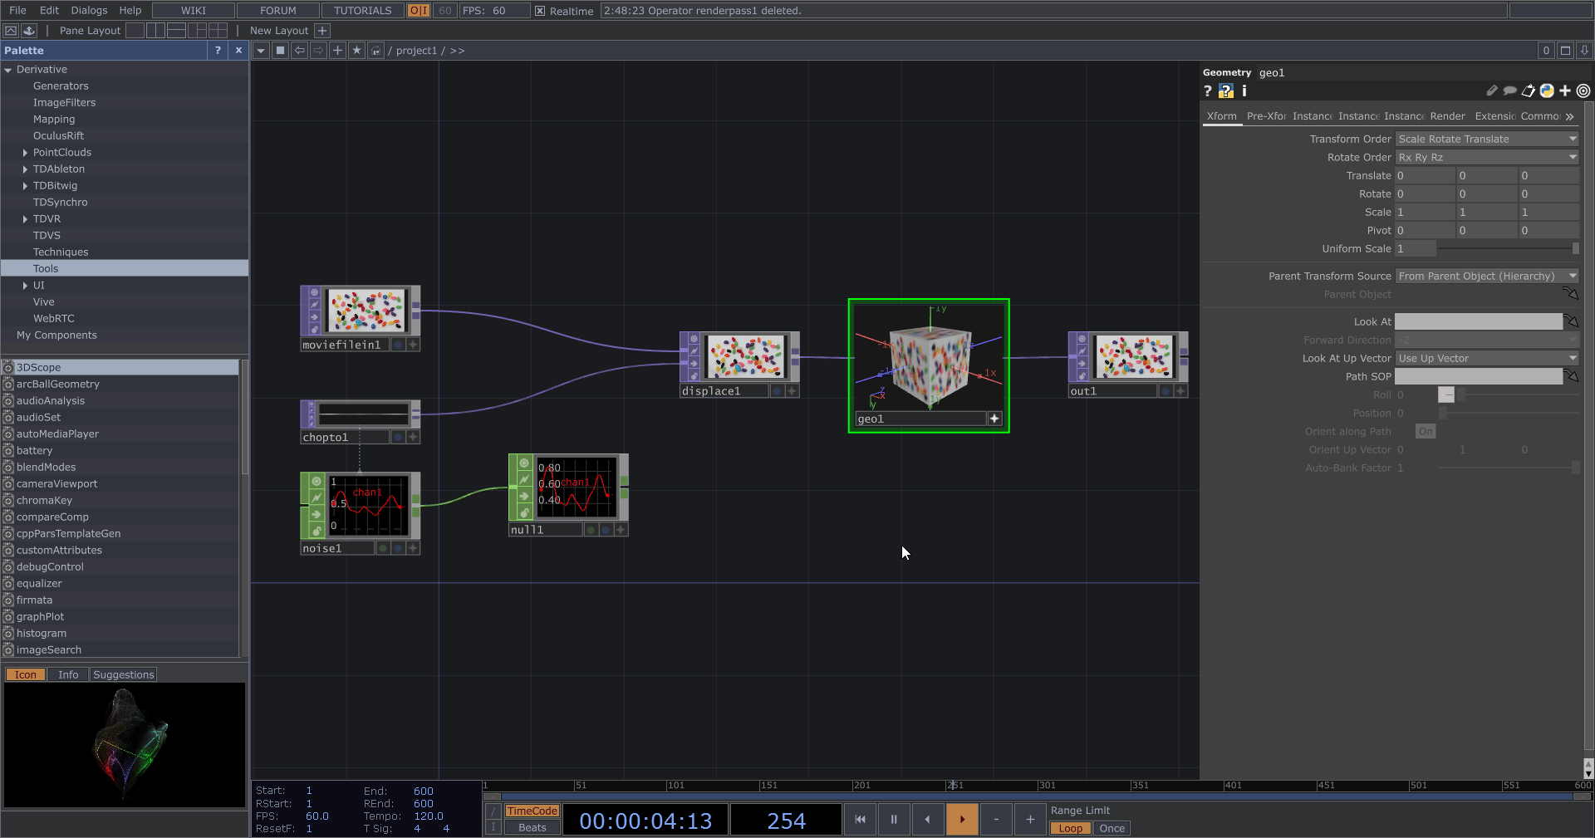Screen dimensions: 1595x838
Task: Open the Dialogs menu
Action: click(89, 11)
